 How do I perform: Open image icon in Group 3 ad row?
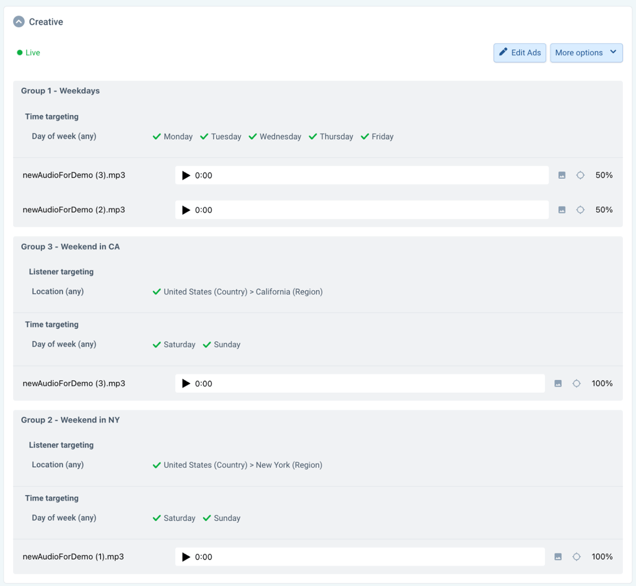click(558, 384)
